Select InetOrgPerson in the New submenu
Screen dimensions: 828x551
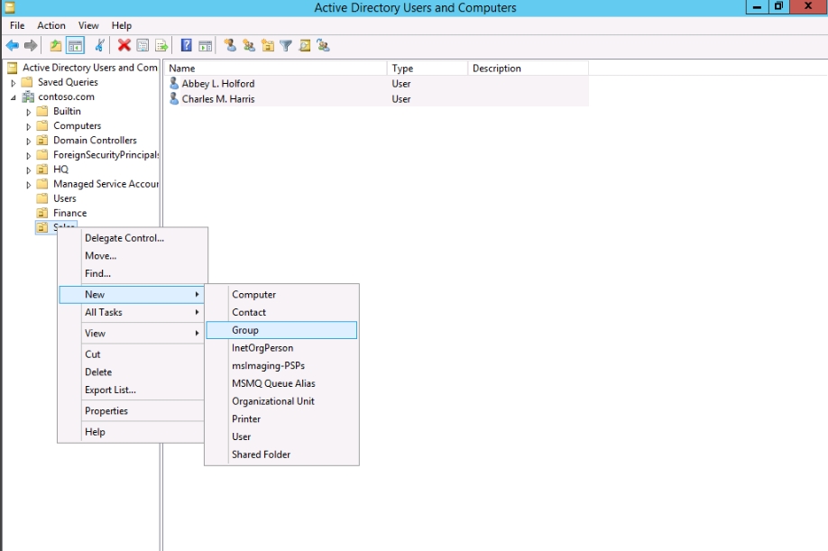[281, 348]
